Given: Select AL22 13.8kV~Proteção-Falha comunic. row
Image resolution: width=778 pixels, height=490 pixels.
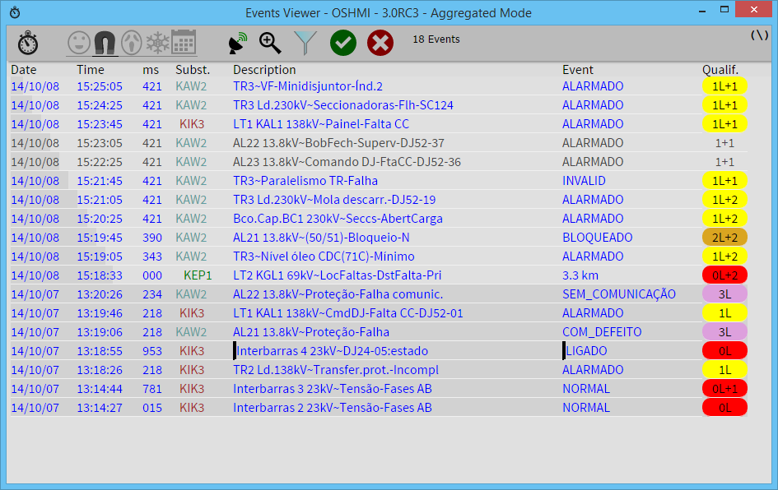Looking at the screenshot, I should (379, 294).
